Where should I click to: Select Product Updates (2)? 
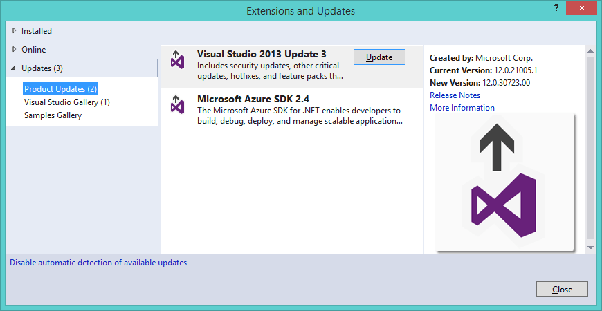point(60,89)
